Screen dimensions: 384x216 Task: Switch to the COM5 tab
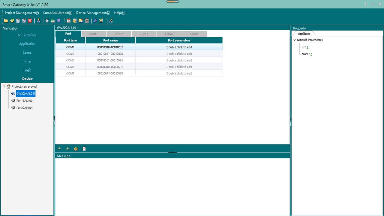[194, 34]
